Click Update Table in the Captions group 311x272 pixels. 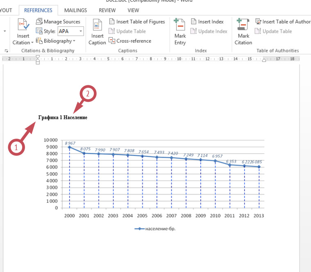point(127,31)
